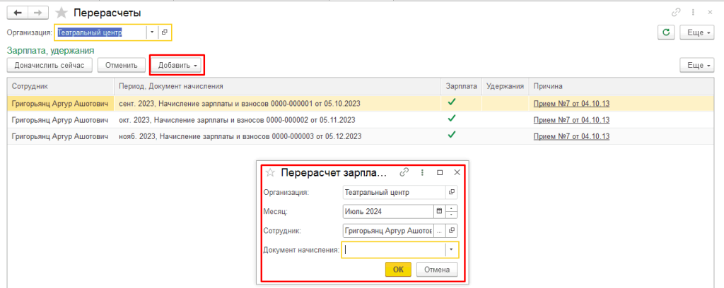Confirm the dialog with OK
The height and width of the screenshot is (288, 724).
coord(398,269)
